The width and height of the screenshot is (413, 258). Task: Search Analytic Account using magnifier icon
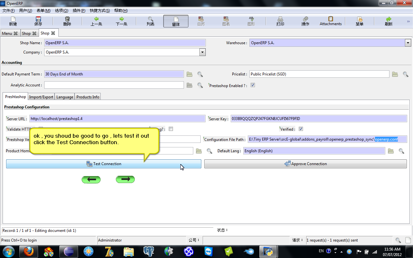(x=200, y=85)
